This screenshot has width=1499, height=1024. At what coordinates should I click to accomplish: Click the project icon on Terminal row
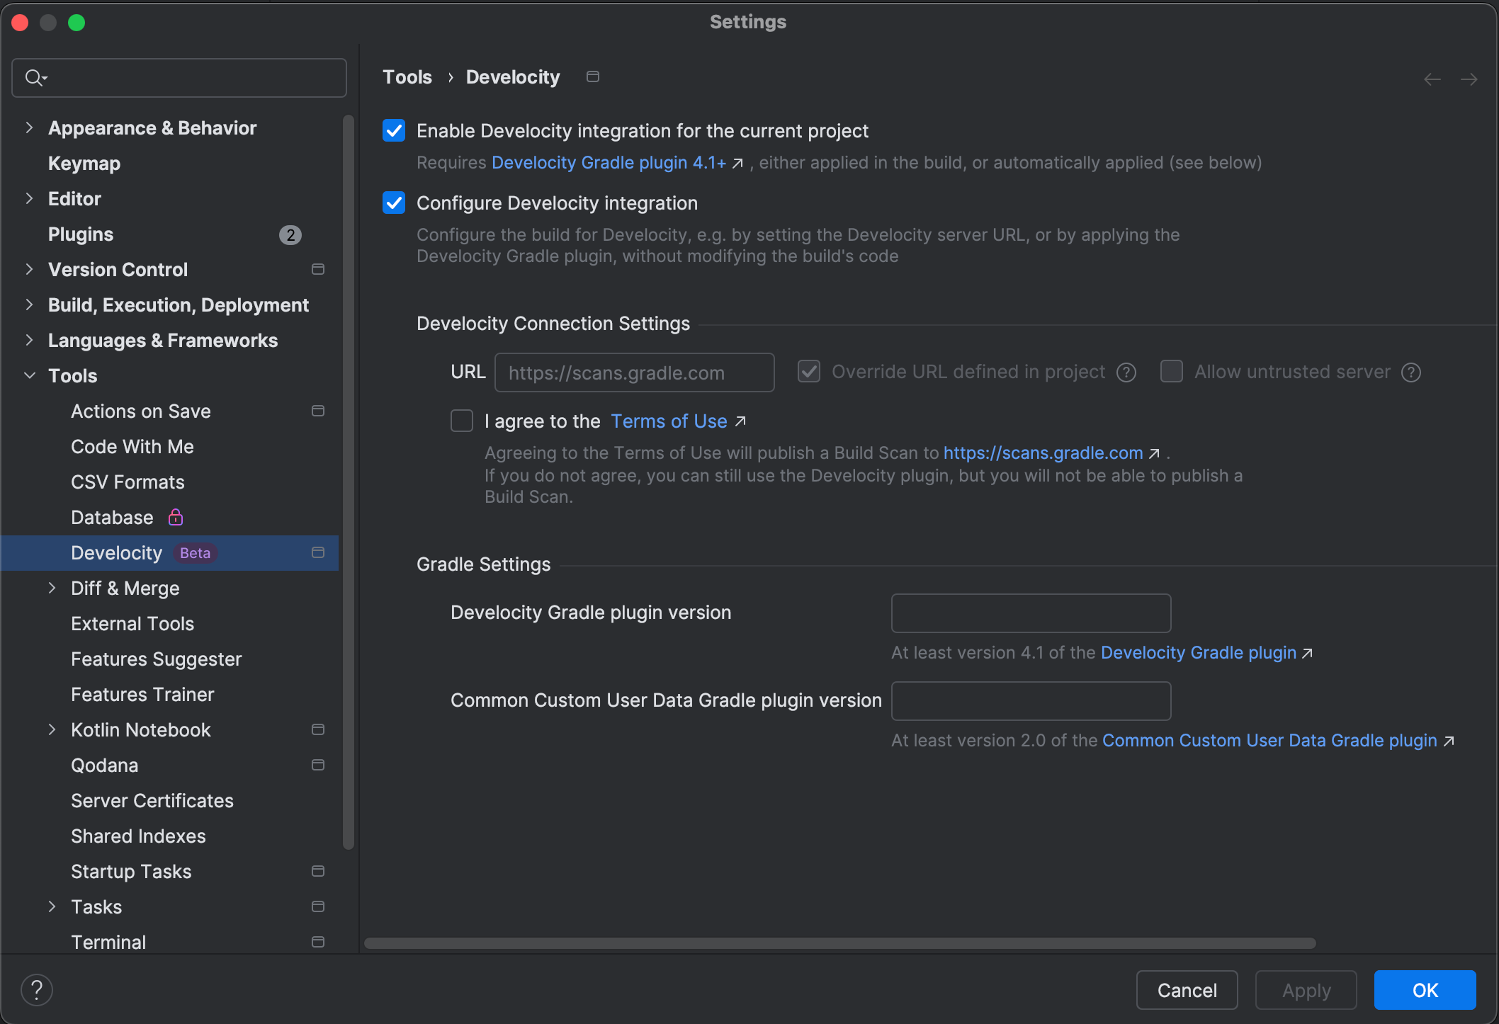[x=318, y=942]
